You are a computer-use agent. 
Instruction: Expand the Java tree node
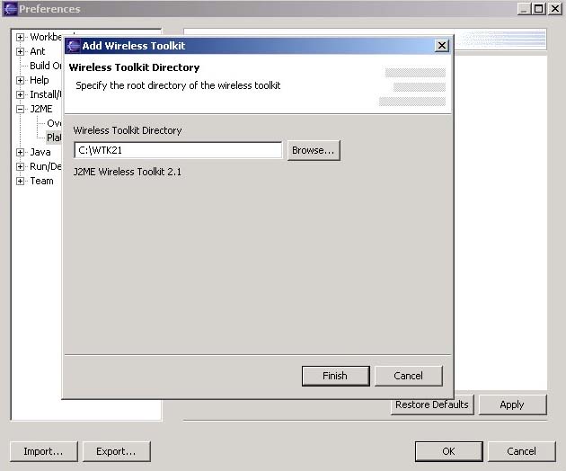20,152
